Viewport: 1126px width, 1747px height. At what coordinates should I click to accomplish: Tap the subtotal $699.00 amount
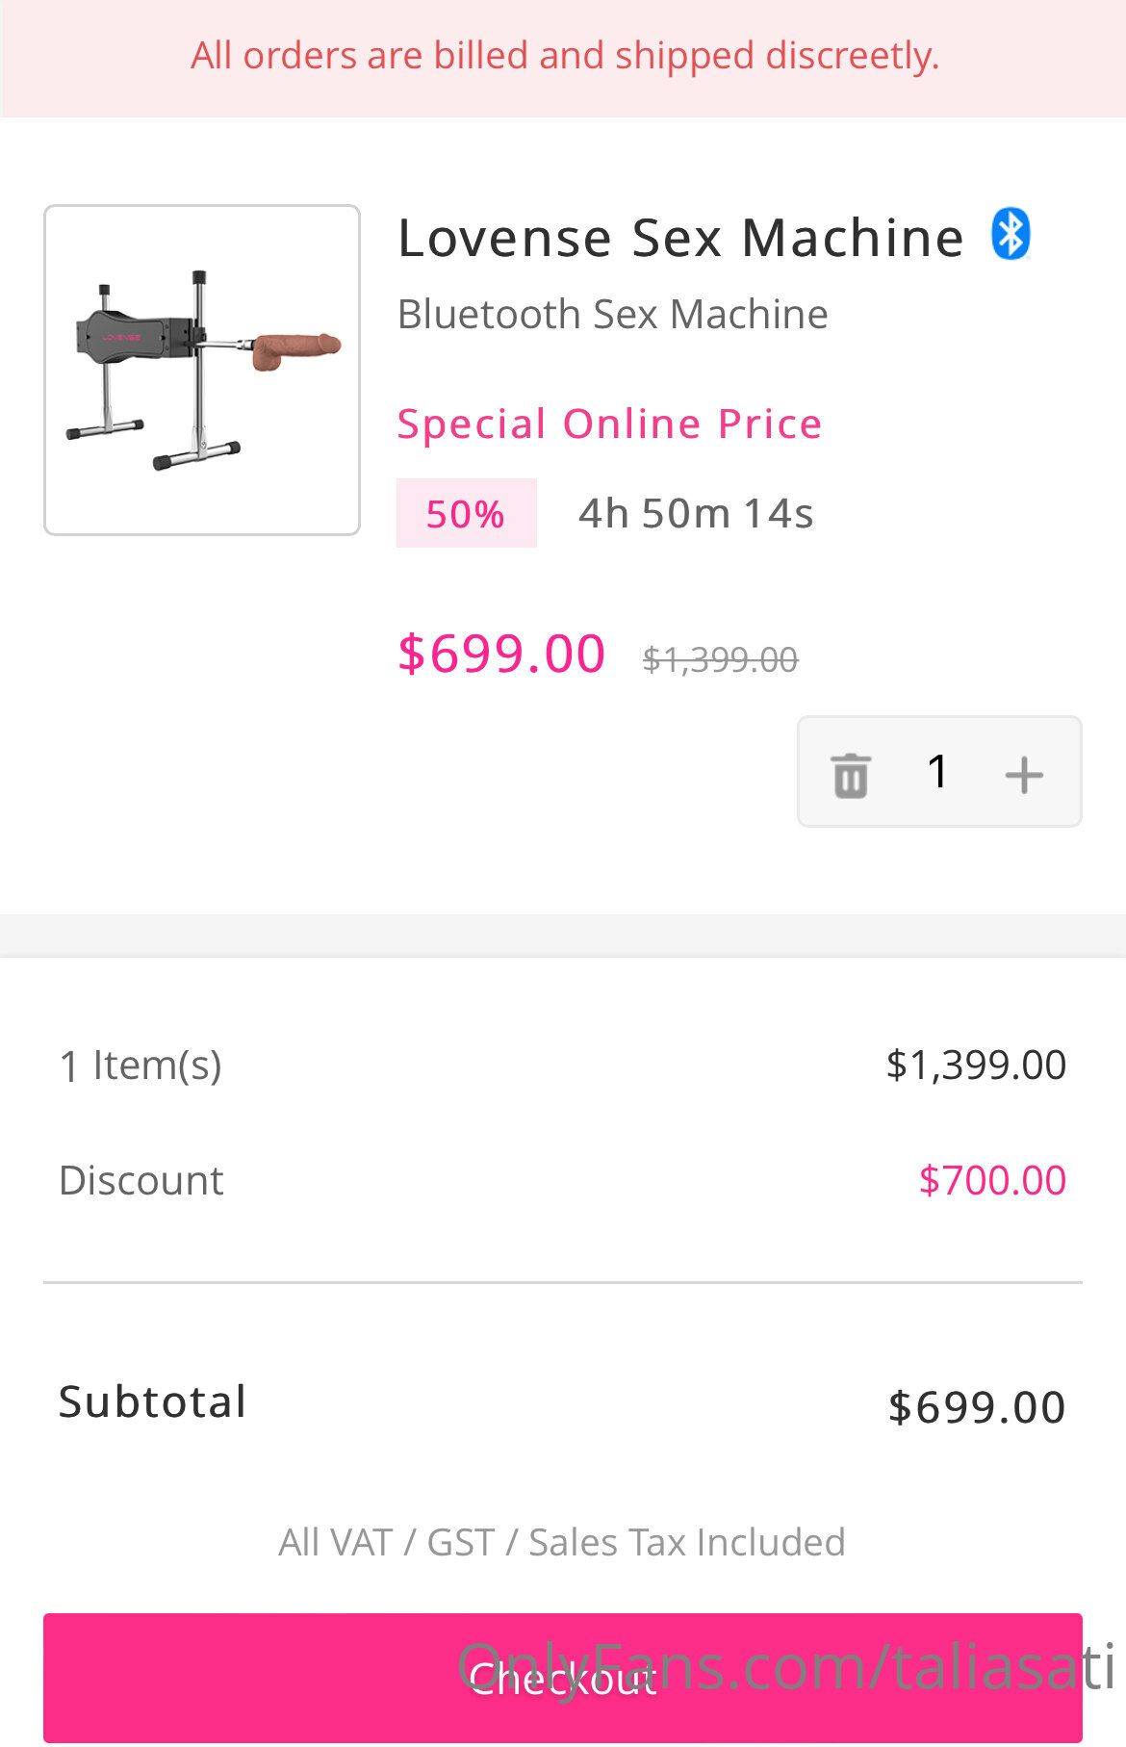click(x=977, y=1407)
